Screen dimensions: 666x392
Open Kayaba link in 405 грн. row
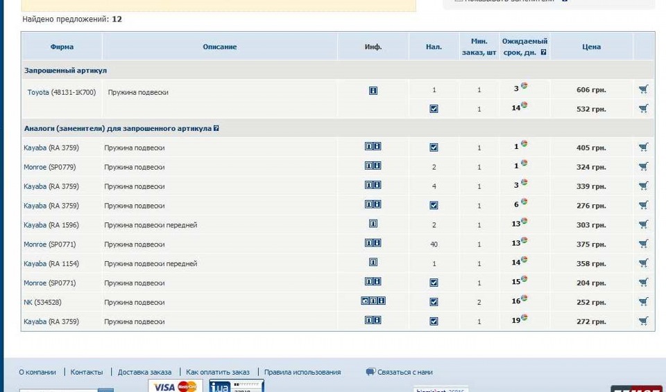(35, 148)
